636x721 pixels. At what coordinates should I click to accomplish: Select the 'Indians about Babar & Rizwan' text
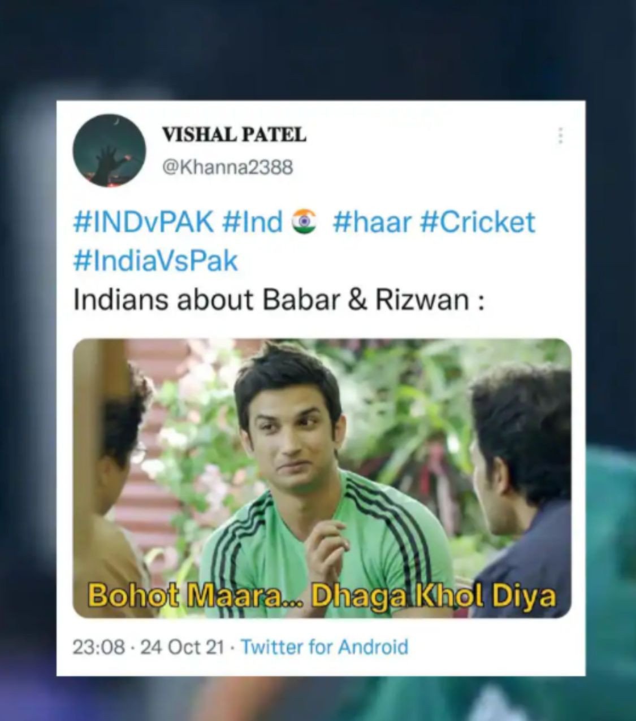pyautogui.click(x=279, y=299)
